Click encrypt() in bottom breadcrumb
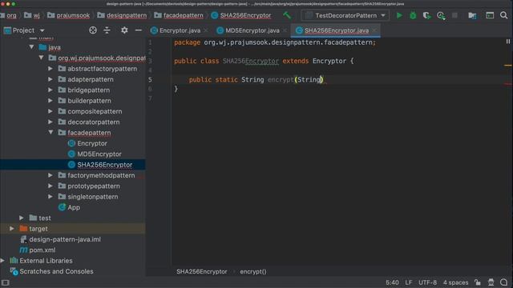The image size is (513, 288). 253,272
